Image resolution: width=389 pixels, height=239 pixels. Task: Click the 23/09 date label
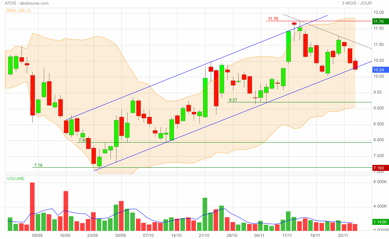click(x=92, y=235)
